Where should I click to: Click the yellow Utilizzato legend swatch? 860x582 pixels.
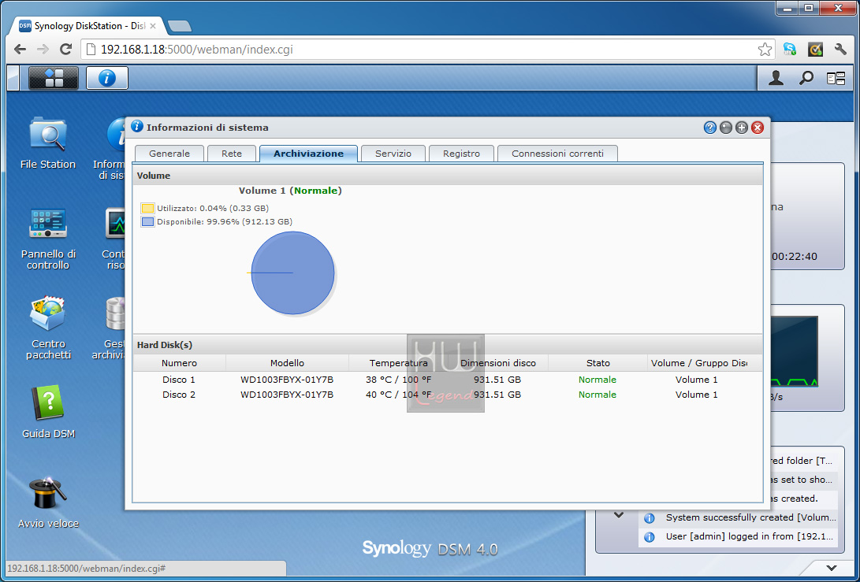point(147,208)
